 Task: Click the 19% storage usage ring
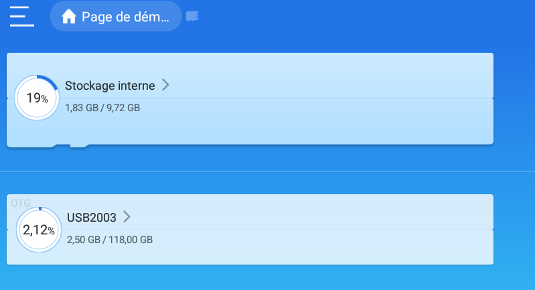coord(37,98)
